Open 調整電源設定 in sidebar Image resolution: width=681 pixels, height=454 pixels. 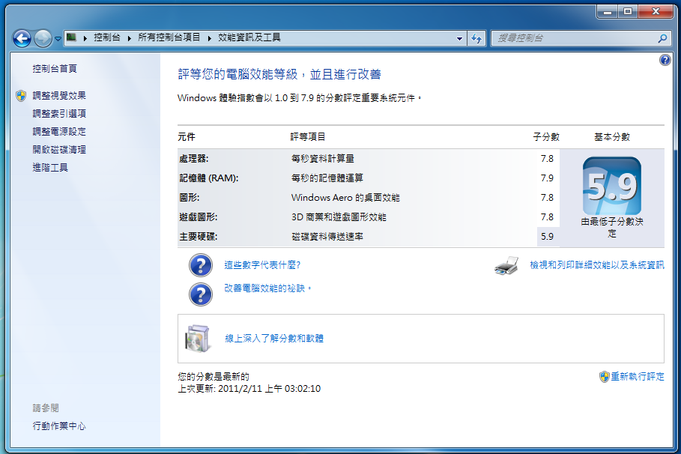click(59, 131)
